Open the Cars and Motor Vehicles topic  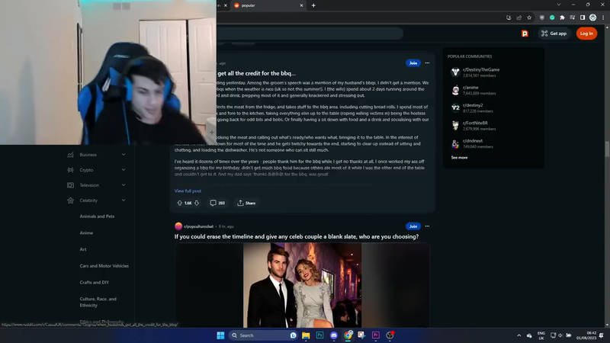(x=104, y=266)
